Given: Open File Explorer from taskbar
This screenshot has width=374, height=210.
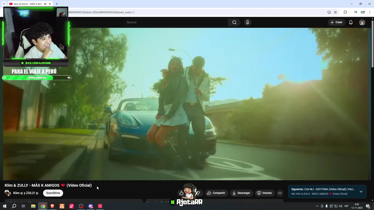Looking at the screenshot, I should (x=33, y=206).
